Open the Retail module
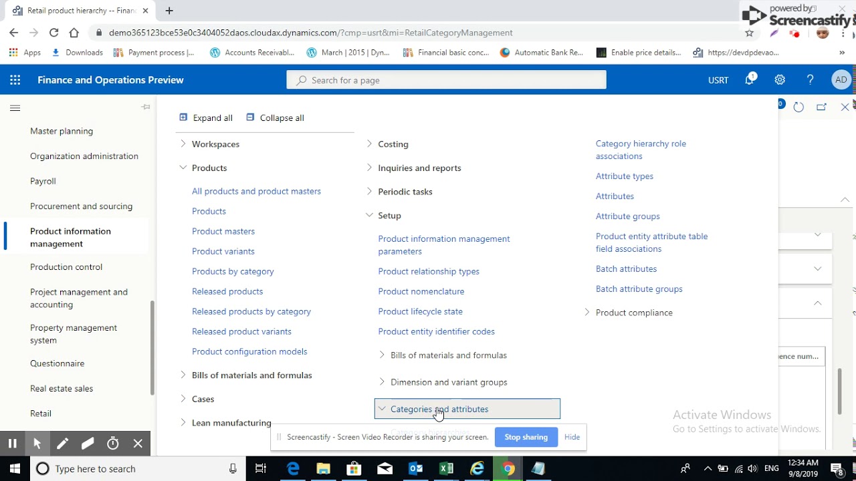Image resolution: width=856 pixels, height=481 pixels. click(41, 413)
